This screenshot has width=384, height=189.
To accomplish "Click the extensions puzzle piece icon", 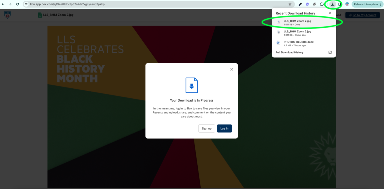I will (322, 4).
